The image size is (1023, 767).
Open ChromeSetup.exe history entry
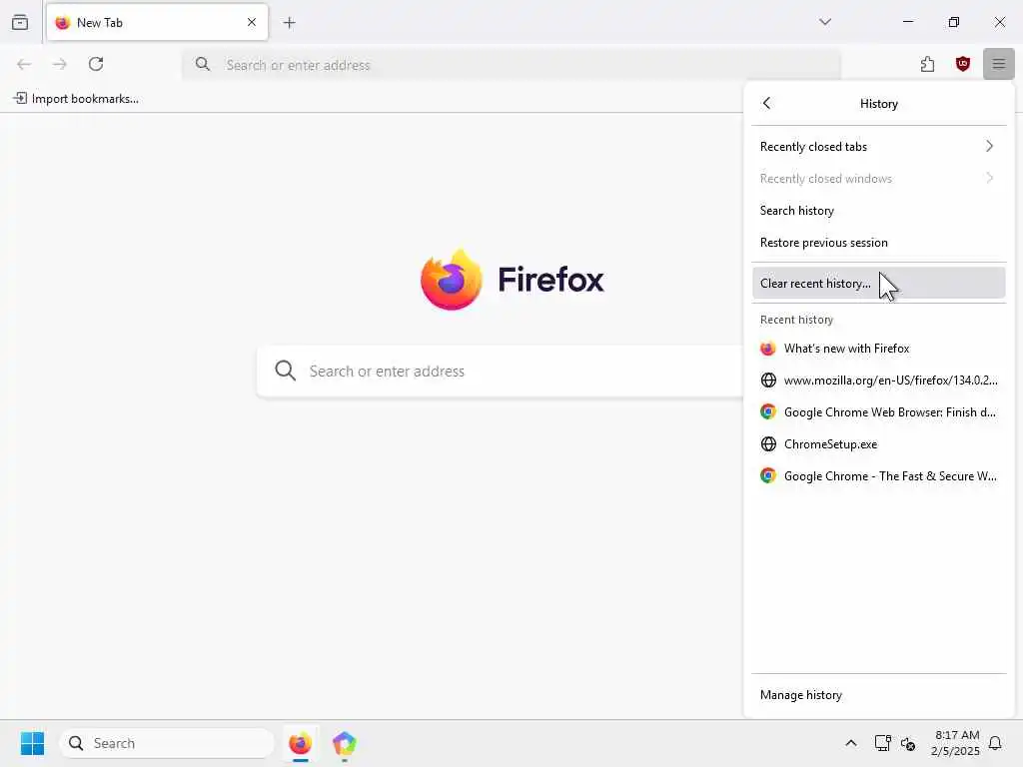click(x=878, y=444)
